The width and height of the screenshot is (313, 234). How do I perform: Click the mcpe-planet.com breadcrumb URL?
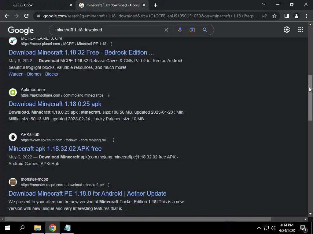(x=64, y=44)
